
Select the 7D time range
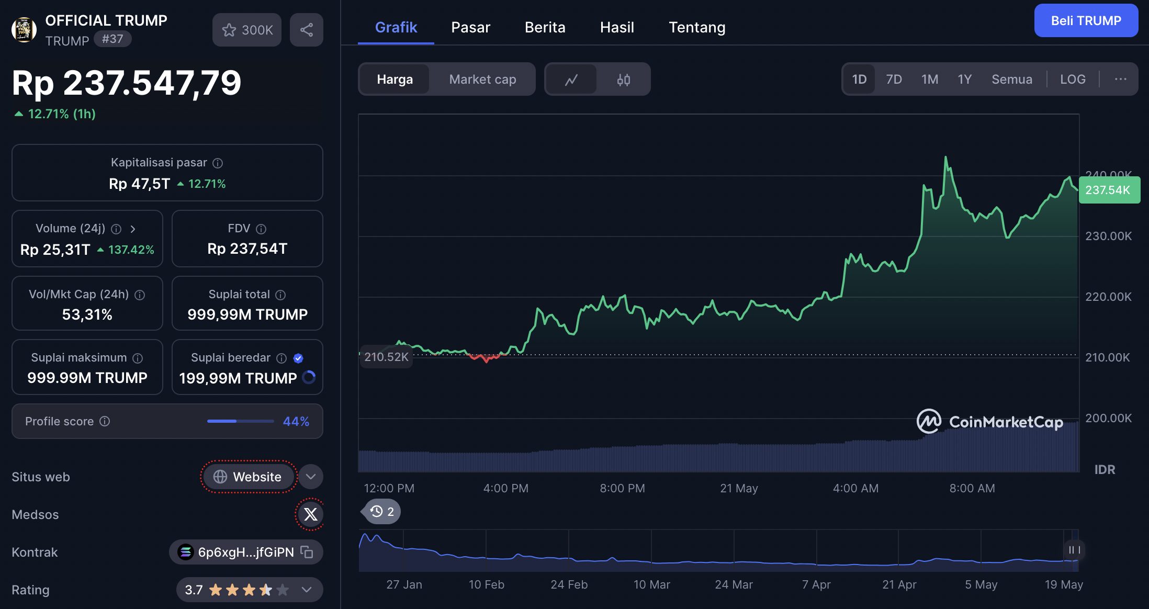pos(894,80)
